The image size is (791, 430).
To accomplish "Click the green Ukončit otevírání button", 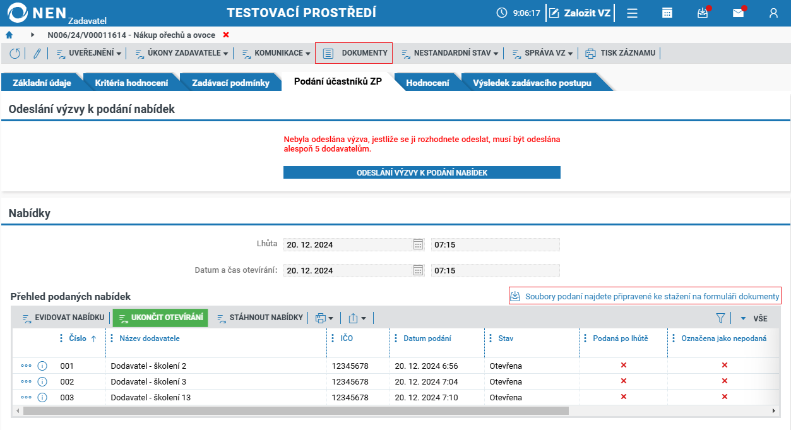I will coord(160,318).
